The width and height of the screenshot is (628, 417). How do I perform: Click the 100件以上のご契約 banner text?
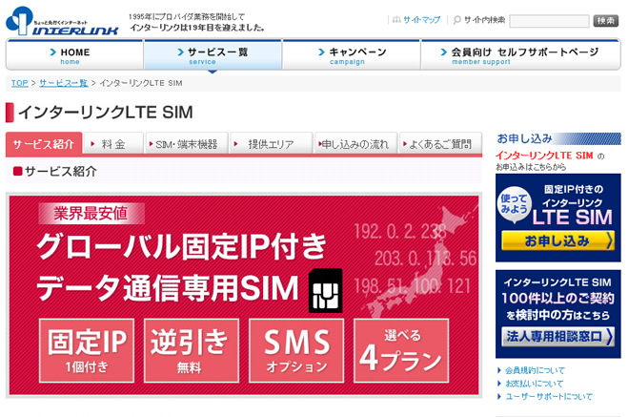[557, 298]
